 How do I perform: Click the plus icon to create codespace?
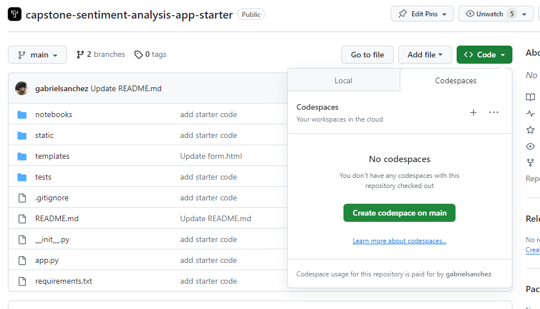(x=473, y=113)
